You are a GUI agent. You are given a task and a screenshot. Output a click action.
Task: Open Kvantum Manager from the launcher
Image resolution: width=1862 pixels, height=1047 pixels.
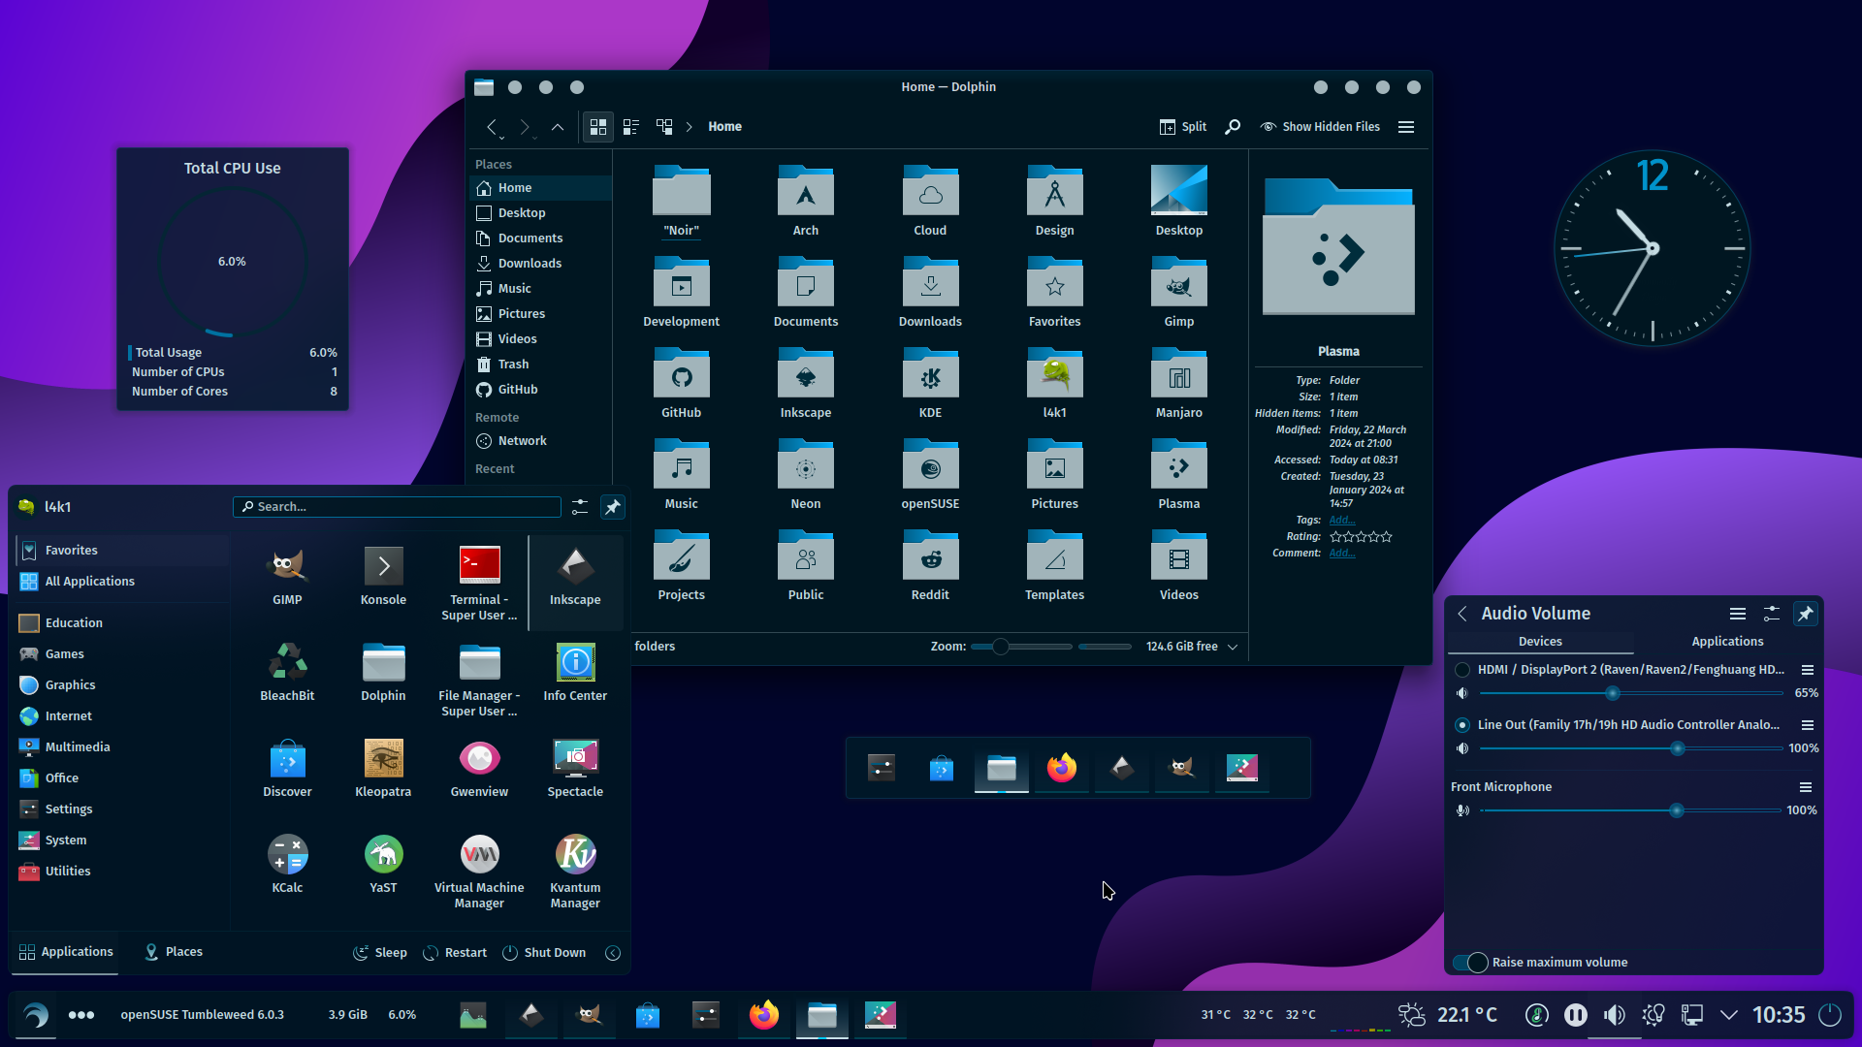click(x=575, y=872)
